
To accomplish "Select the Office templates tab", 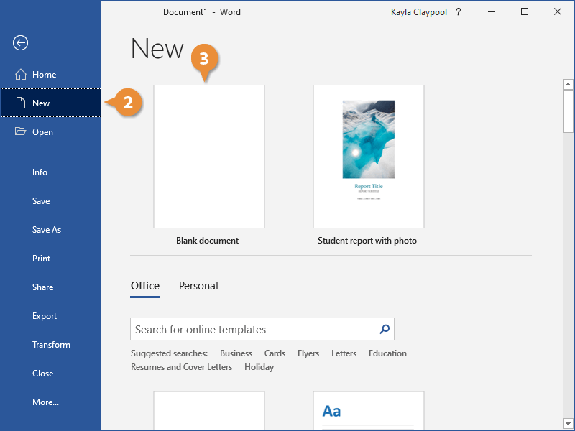I will 145,286.
